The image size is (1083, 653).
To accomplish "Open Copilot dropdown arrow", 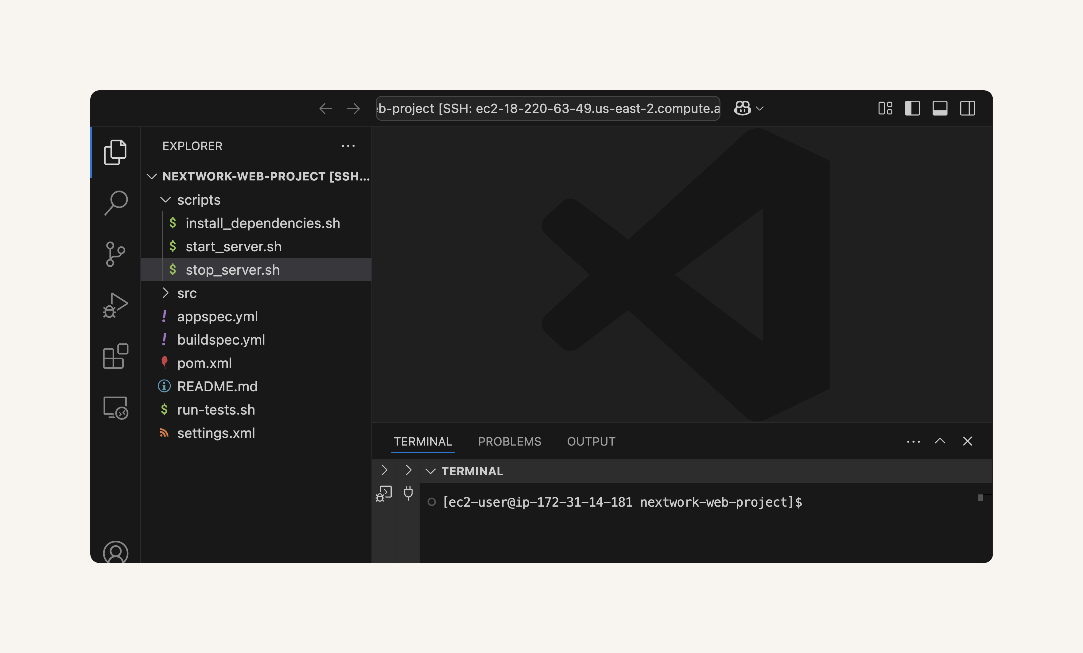I will pos(759,109).
